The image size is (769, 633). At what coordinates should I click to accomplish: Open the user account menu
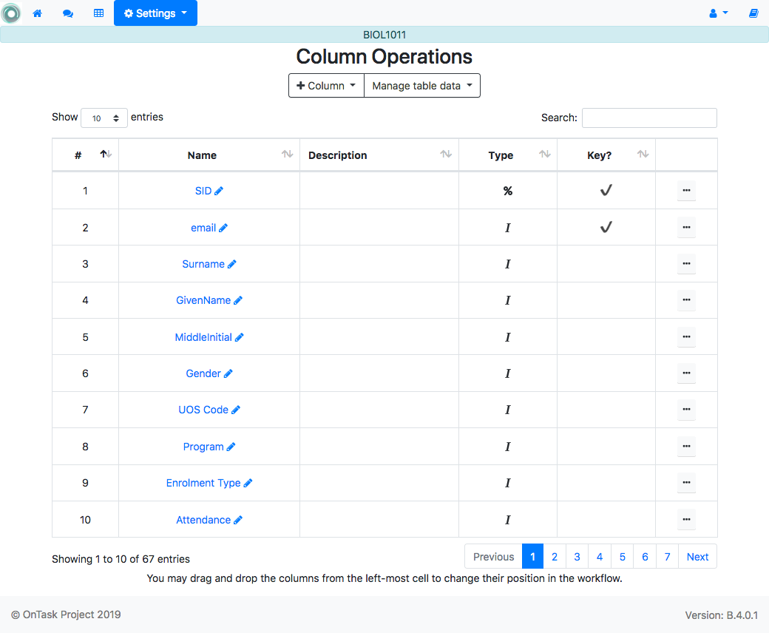[x=719, y=13]
